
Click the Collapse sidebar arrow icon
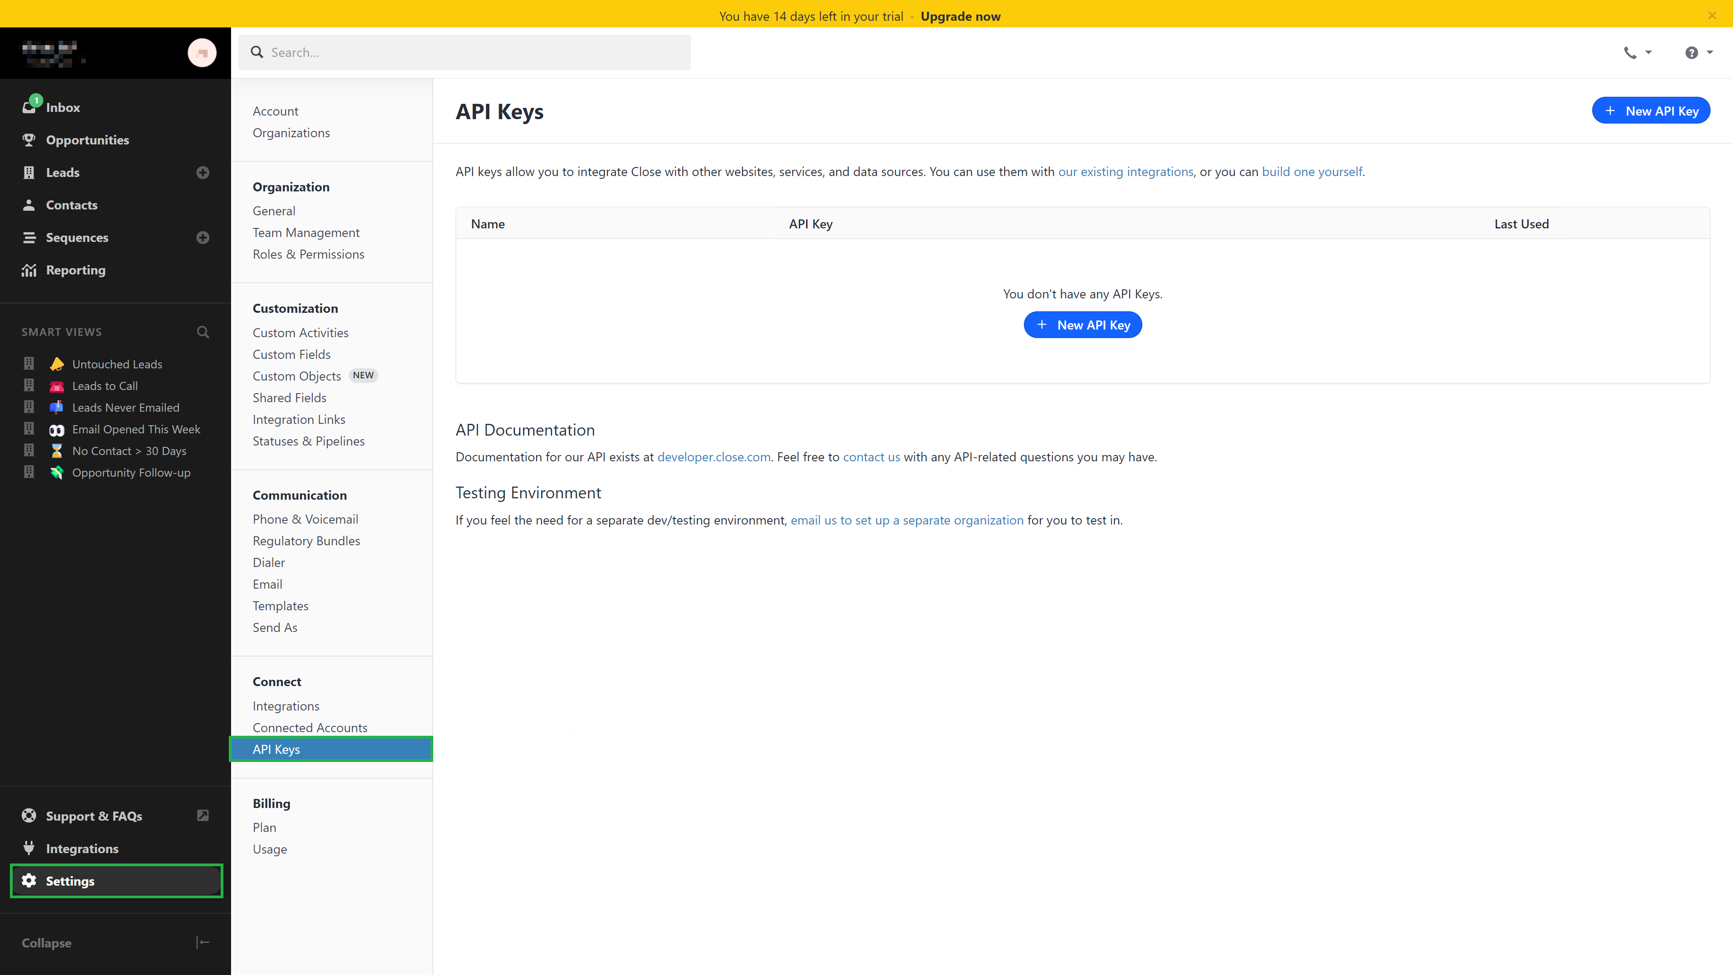(x=203, y=942)
